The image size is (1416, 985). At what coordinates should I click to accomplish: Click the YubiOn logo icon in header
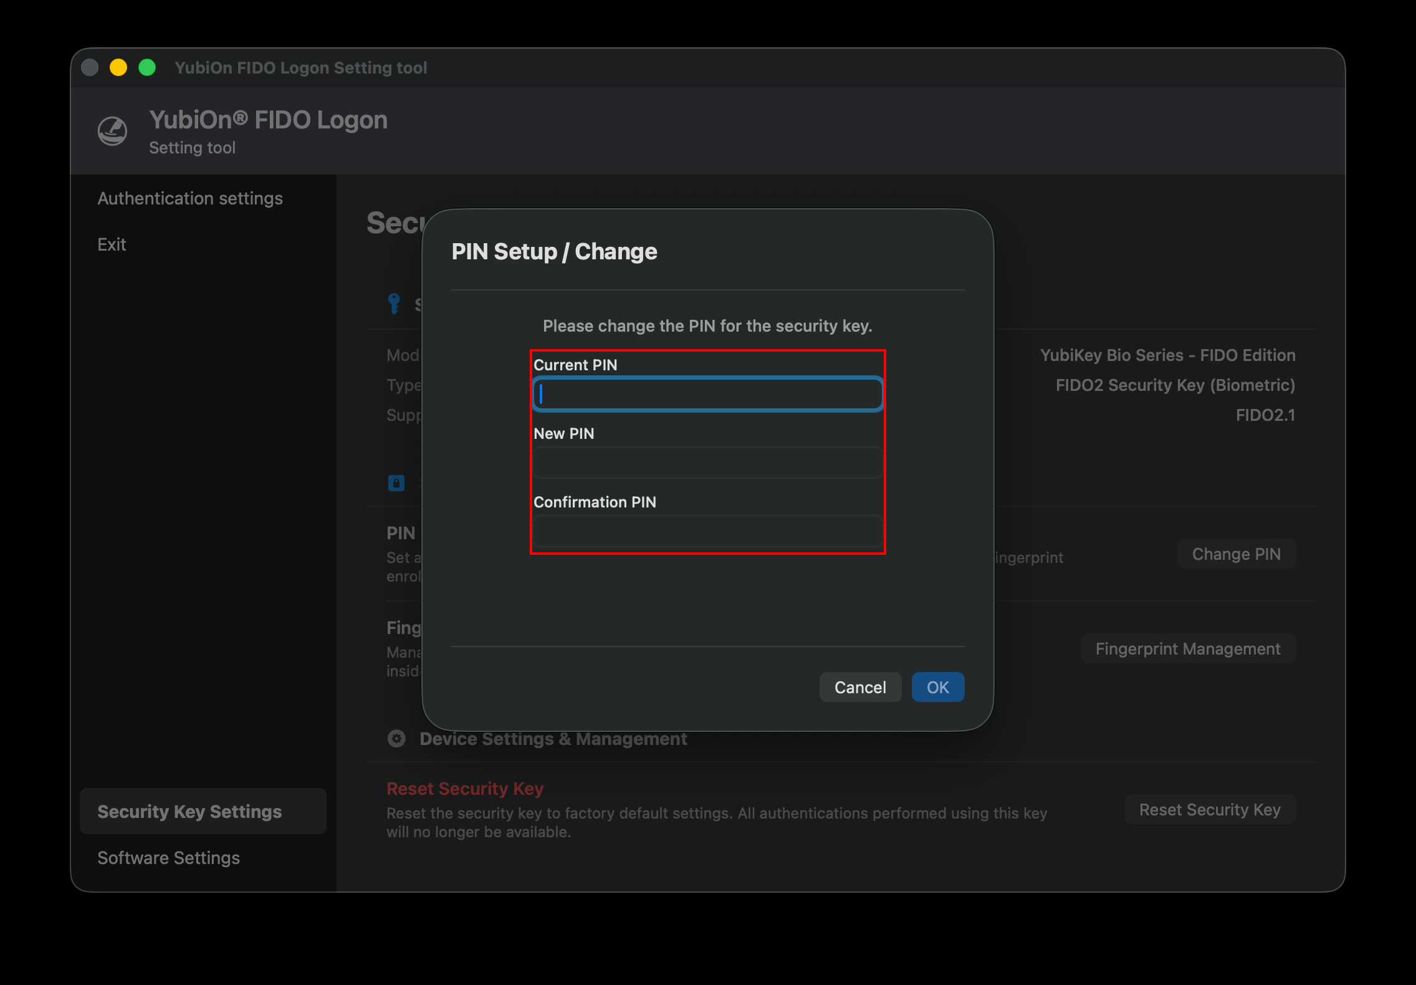pyautogui.click(x=113, y=132)
